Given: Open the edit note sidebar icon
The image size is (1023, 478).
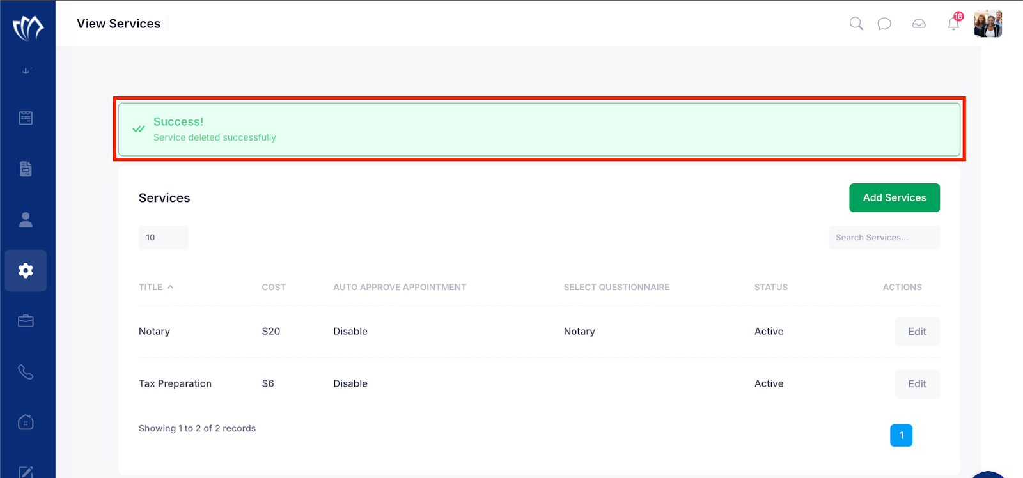Looking at the screenshot, I should tap(26, 472).
